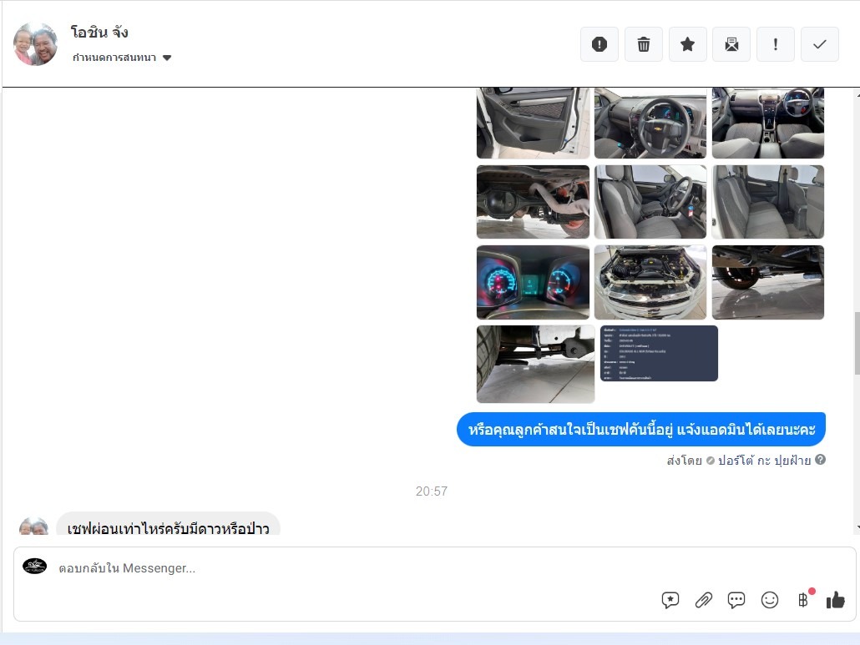Viewport: 860px width, 645px height.
Task: Open the engine bay photo
Action: pos(650,282)
